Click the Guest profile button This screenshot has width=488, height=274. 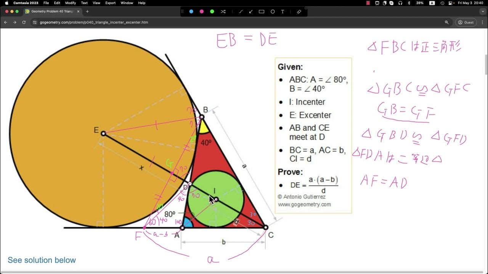[466, 22]
